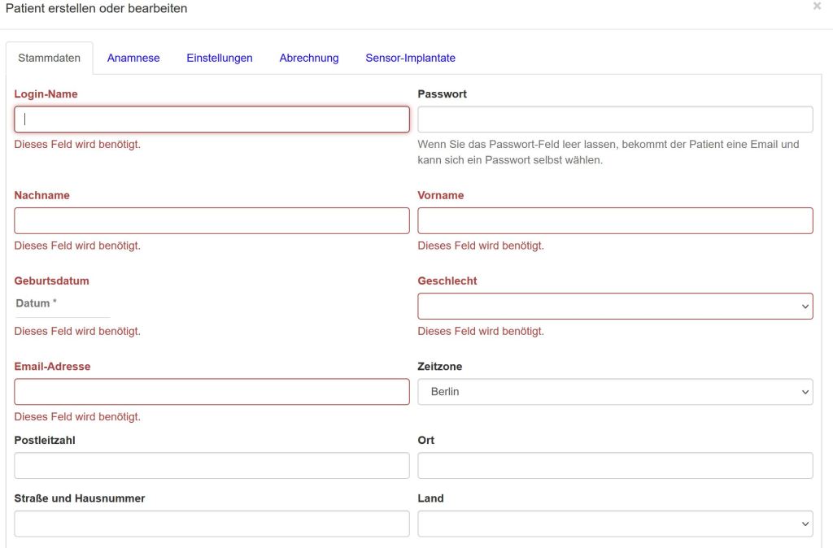Focus the Login-Name input field
The height and width of the screenshot is (548, 833).
pyautogui.click(x=212, y=120)
